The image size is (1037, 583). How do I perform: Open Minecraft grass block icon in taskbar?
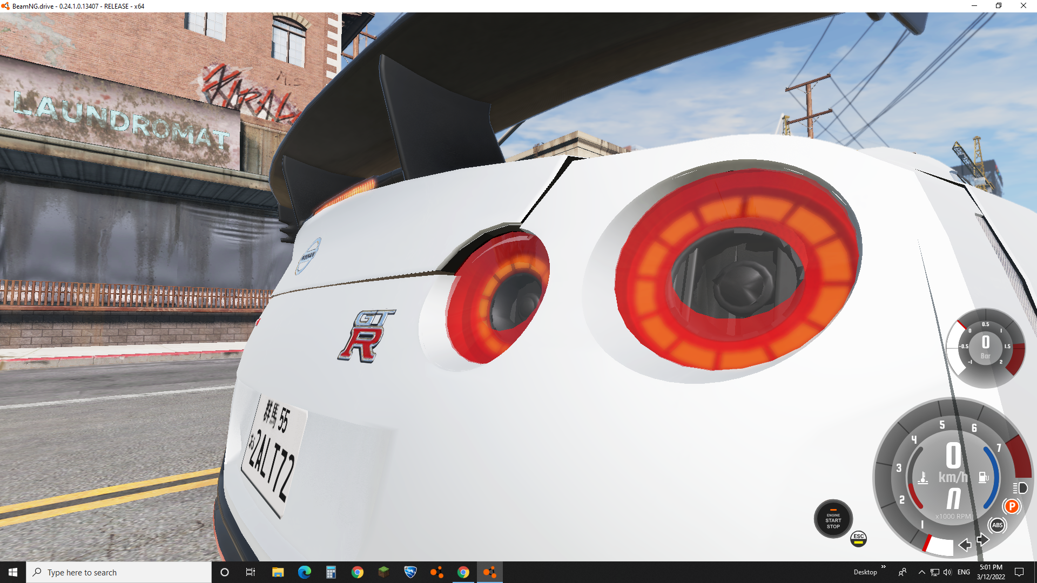pos(383,572)
